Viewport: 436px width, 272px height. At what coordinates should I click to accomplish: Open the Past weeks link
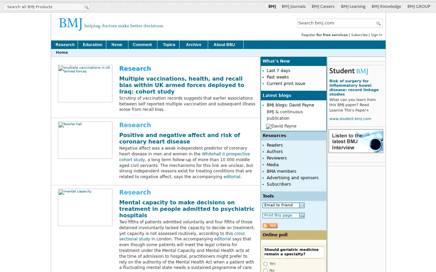(x=278, y=77)
